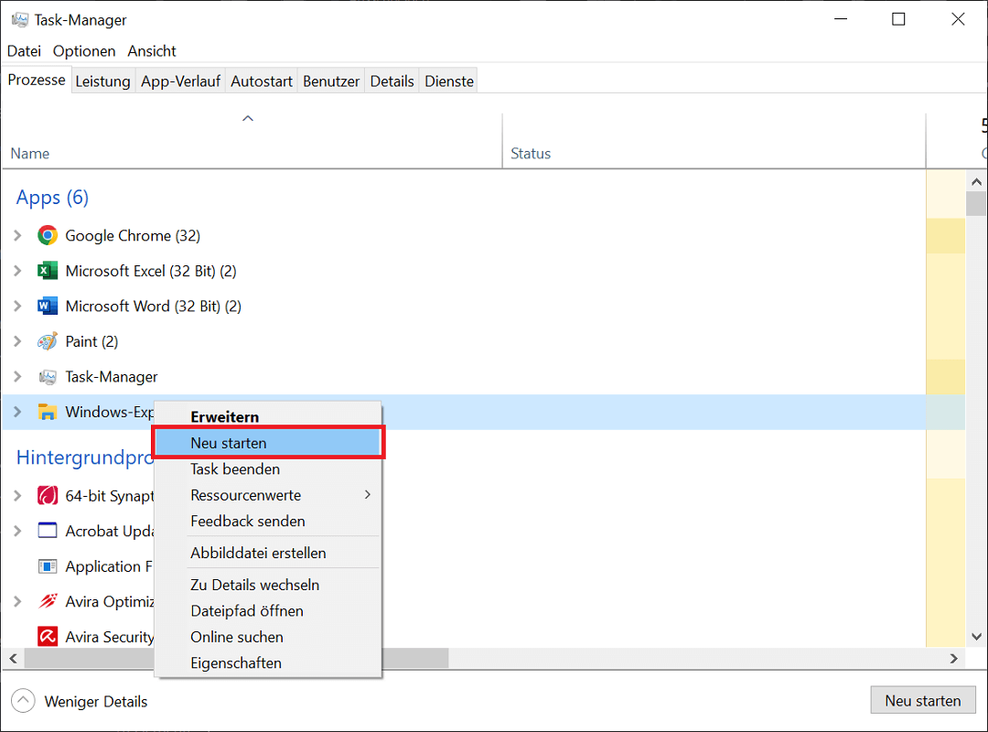Choose Erweitern in the context menu
988x732 pixels.
pyautogui.click(x=268, y=416)
